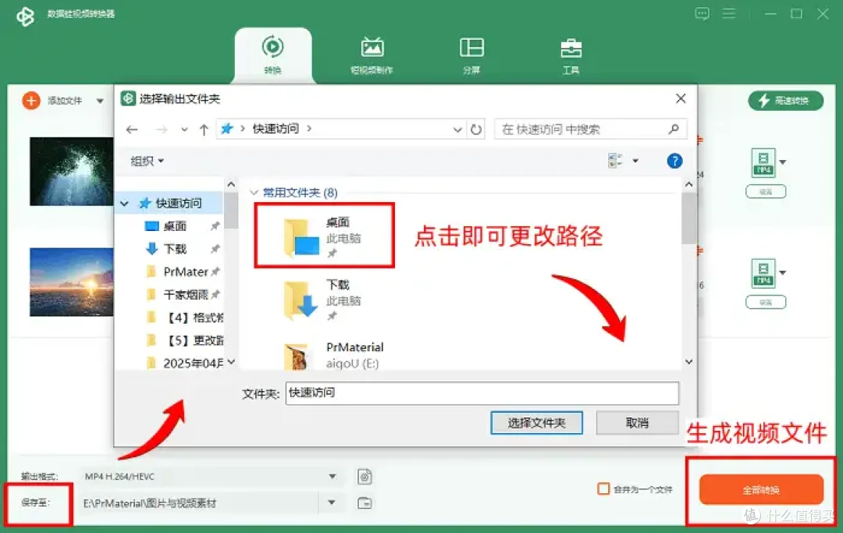Click MP4 format icon for second video
843x533 pixels.
click(763, 273)
